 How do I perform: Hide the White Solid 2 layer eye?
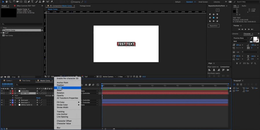pos(2,105)
